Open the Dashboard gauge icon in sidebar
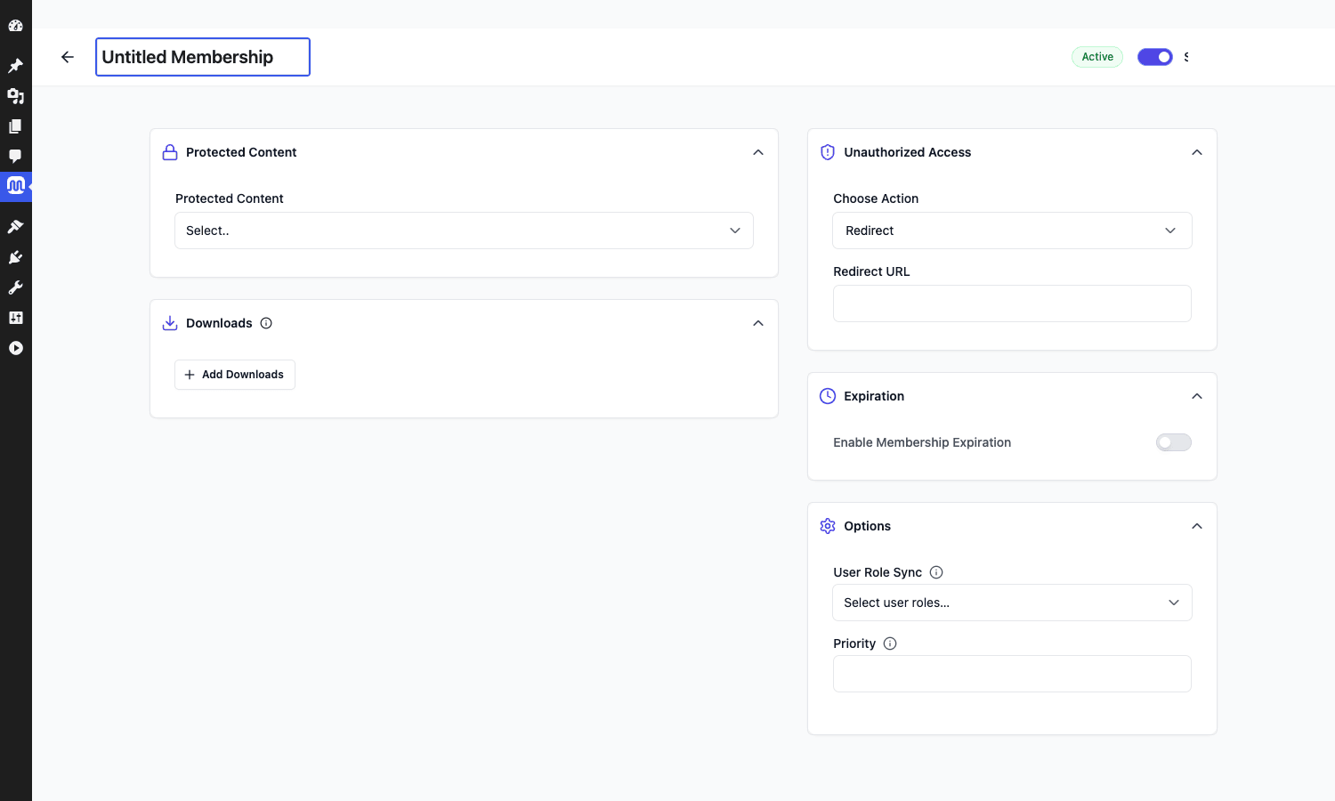The width and height of the screenshot is (1335, 801). (x=15, y=26)
